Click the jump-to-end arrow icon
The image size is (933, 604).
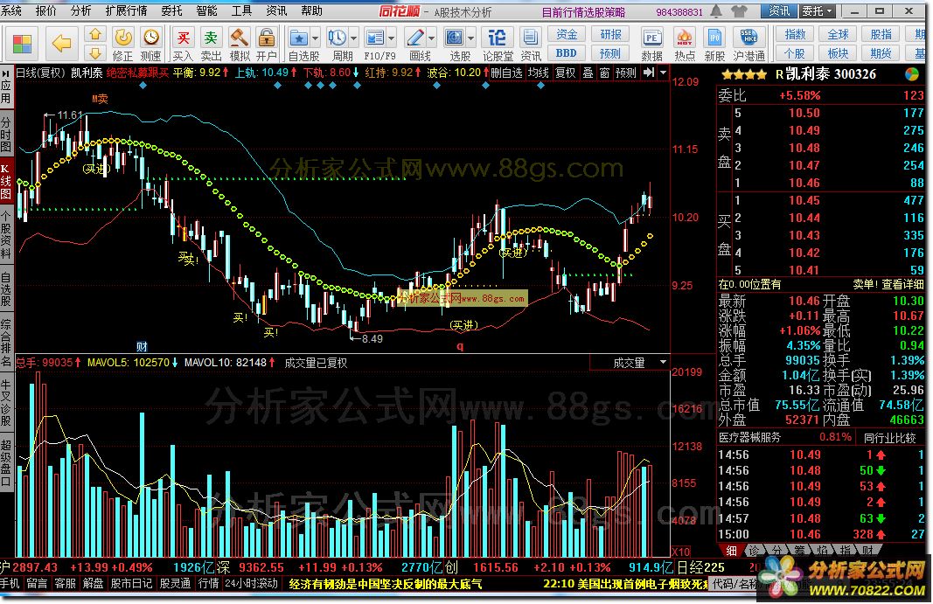[649, 73]
